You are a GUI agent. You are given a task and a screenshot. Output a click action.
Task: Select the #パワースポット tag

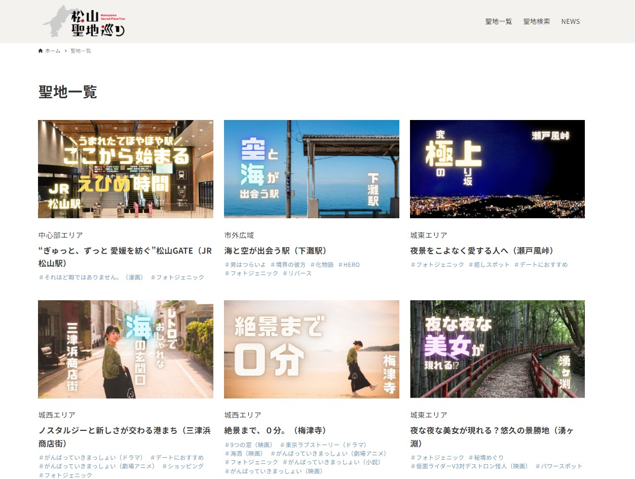(558, 466)
